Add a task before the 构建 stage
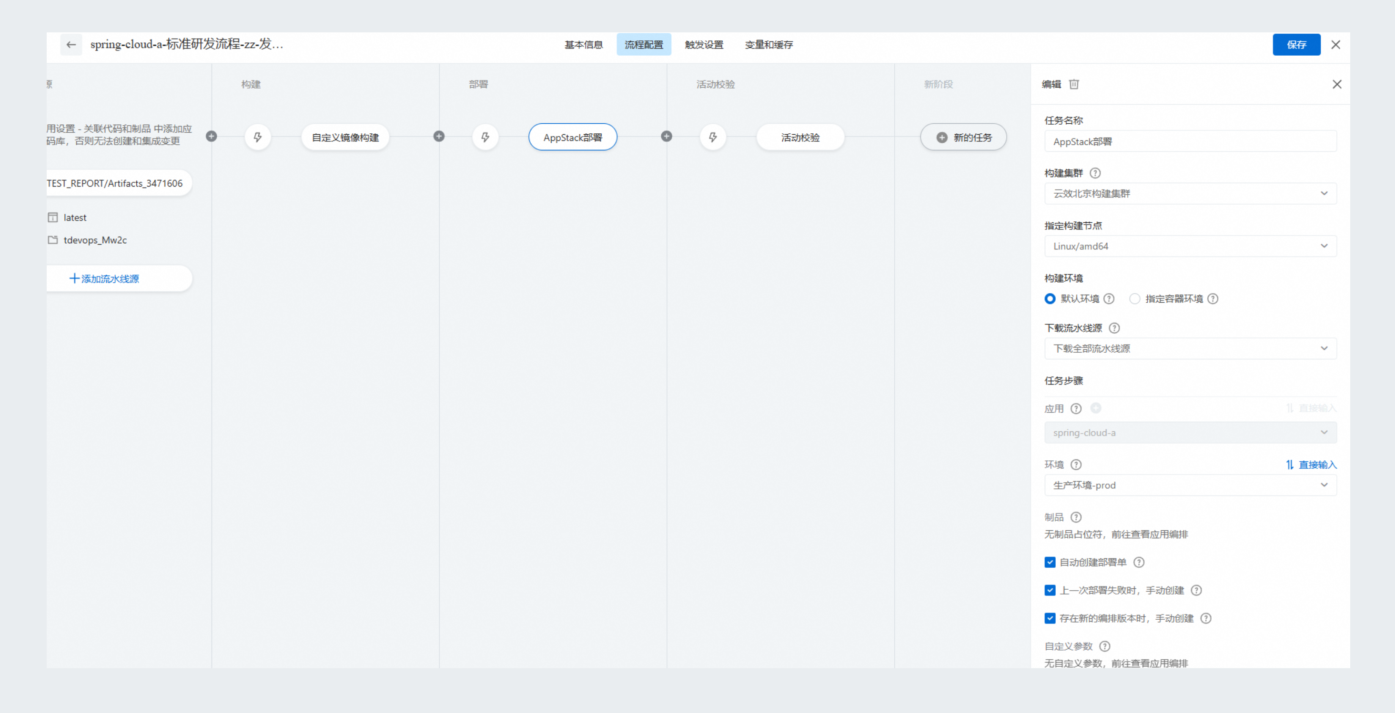This screenshot has width=1395, height=713. pyautogui.click(x=212, y=136)
